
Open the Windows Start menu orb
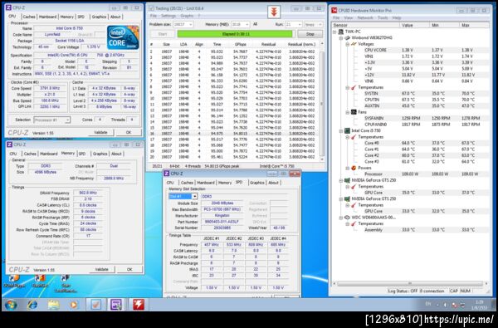(x=11, y=305)
